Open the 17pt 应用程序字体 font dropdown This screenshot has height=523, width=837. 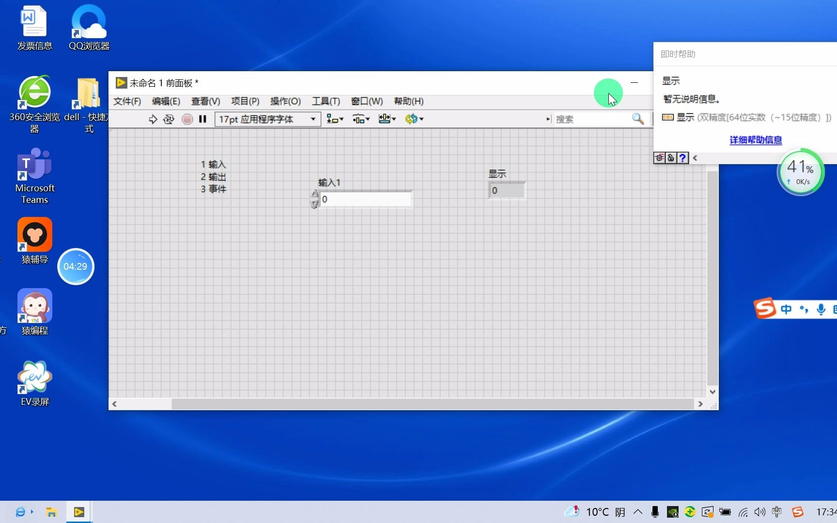pos(312,119)
